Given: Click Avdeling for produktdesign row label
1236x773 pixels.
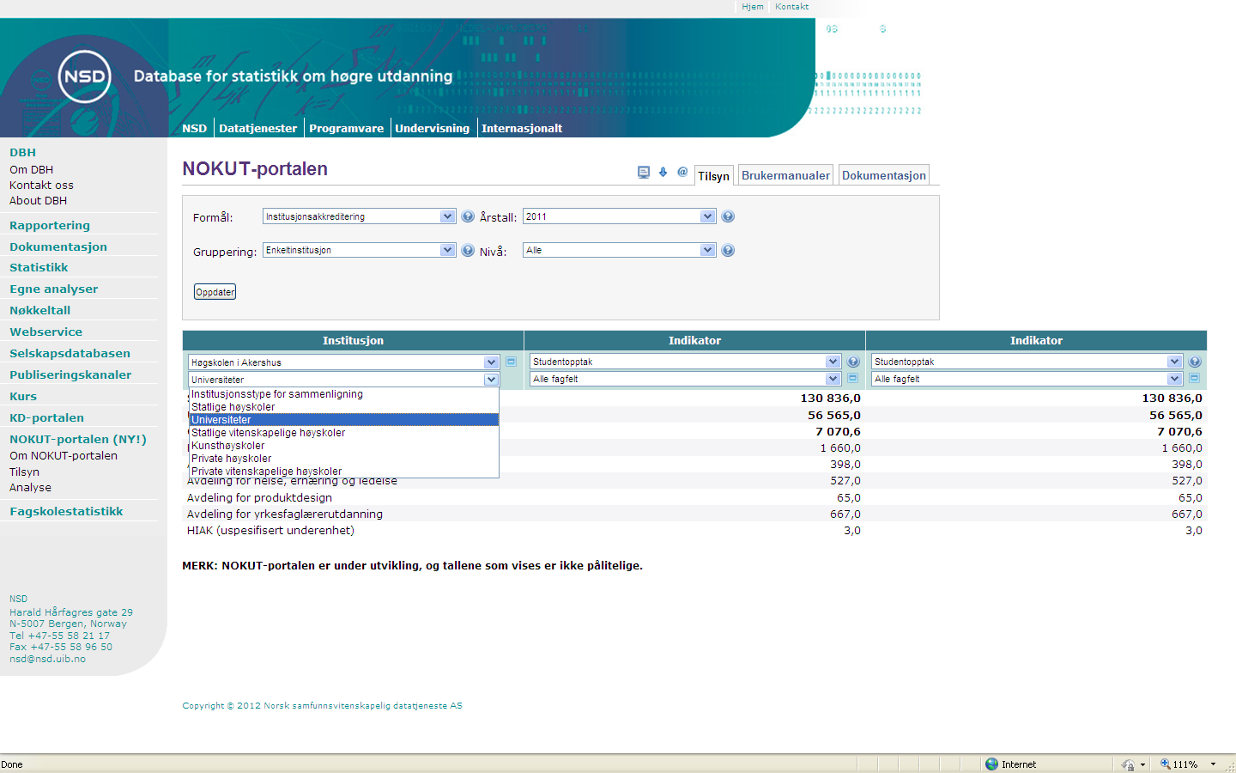Looking at the screenshot, I should coord(259,497).
